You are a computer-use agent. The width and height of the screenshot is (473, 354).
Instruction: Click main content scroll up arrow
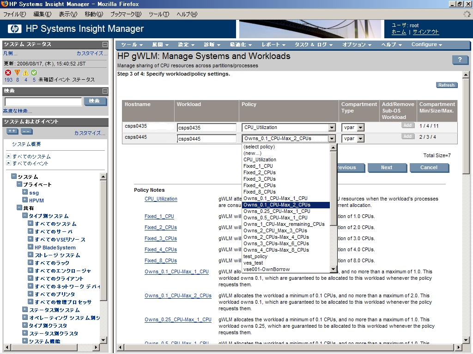tap(466, 75)
